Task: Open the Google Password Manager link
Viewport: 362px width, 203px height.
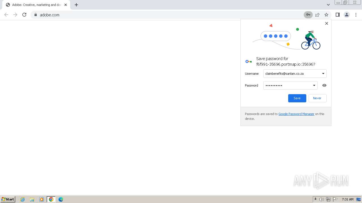Action: [x=296, y=114]
